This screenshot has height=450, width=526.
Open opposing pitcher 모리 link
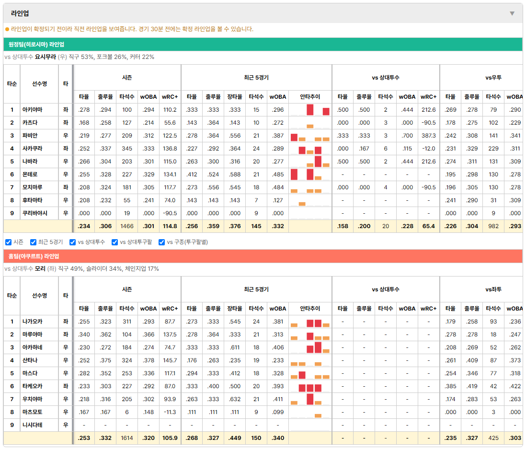40,268
